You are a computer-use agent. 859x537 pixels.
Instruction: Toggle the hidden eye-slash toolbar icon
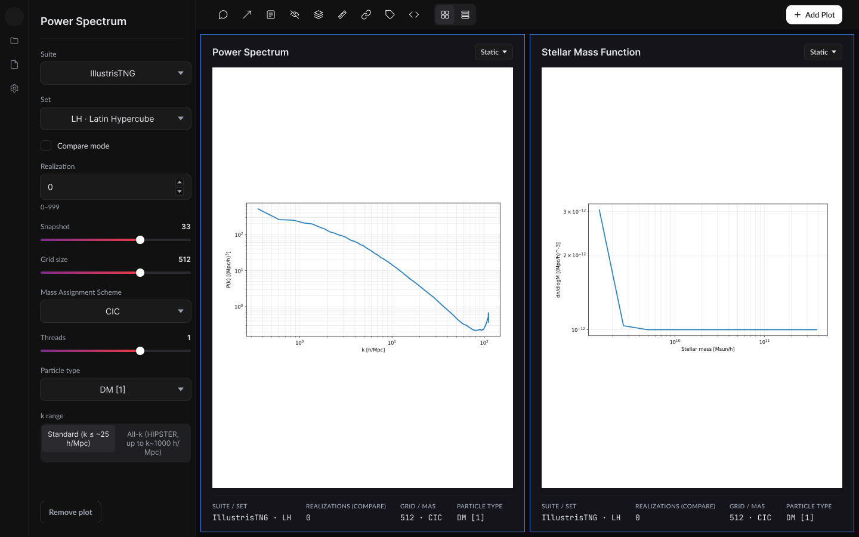295,15
